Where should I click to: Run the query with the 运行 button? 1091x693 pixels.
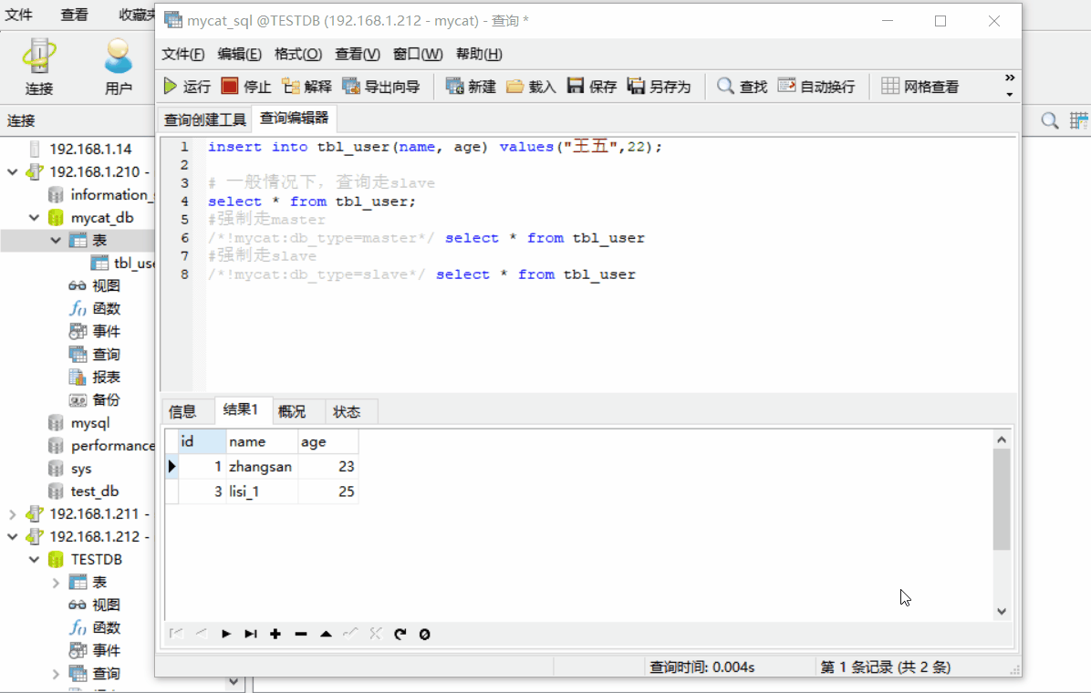coord(185,87)
